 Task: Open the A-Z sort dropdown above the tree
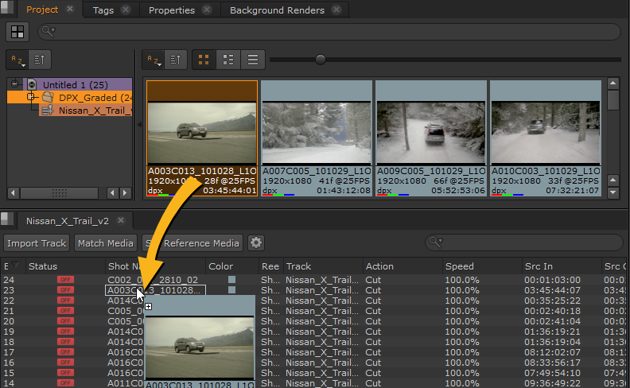17,60
